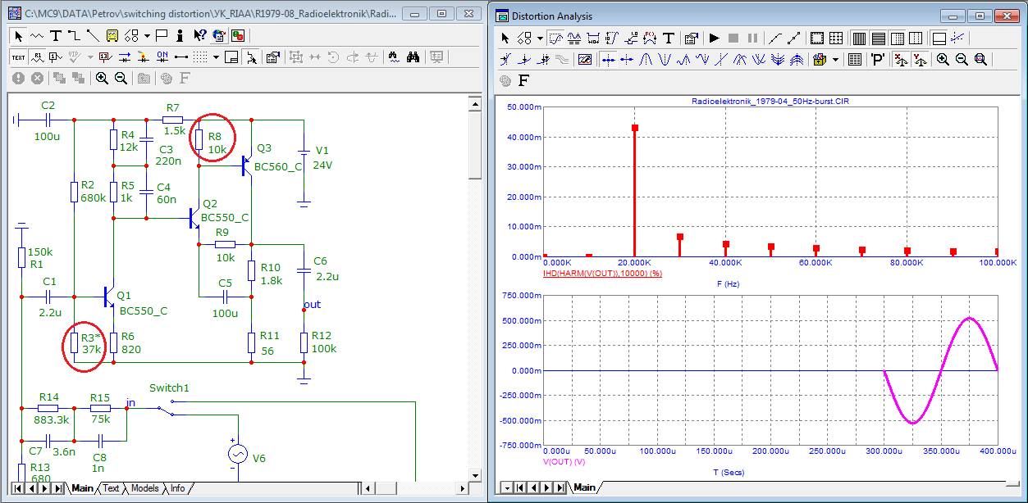
Task: Expand the grid dots dropdown arrow
Action: [216, 57]
